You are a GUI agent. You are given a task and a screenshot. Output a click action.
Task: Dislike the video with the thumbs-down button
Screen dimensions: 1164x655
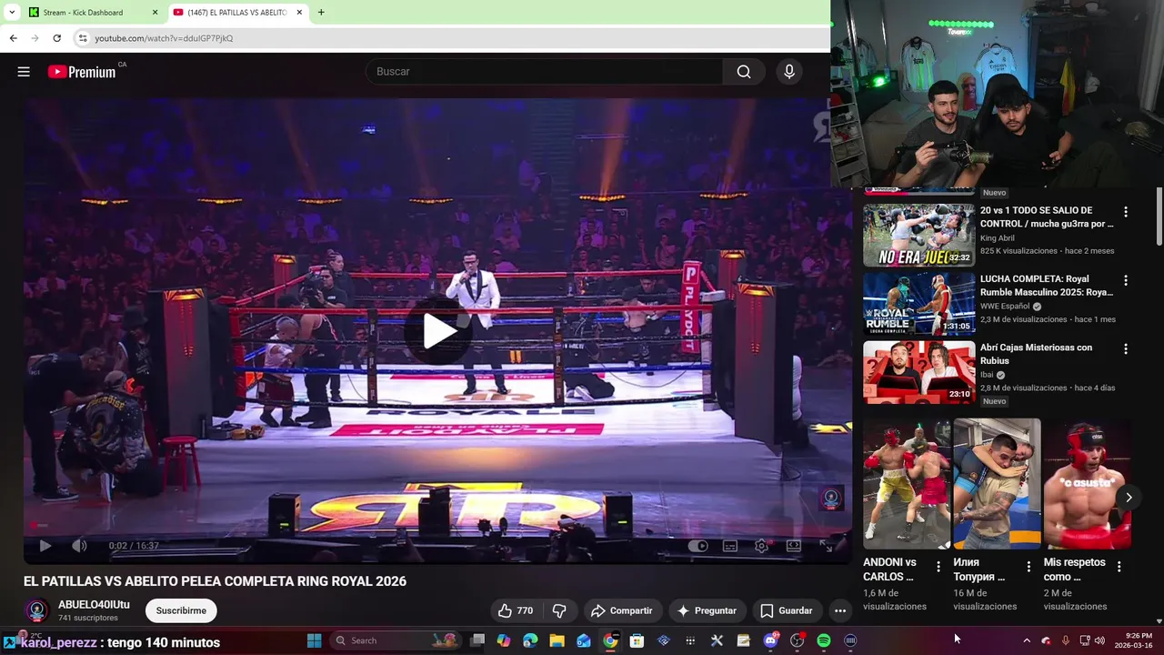[x=559, y=610]
